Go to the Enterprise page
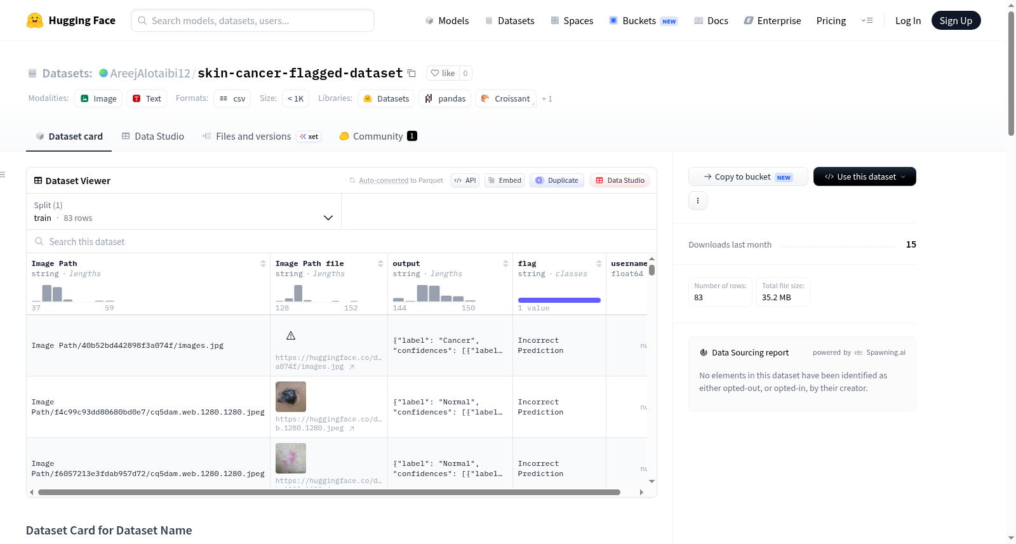 [772, 21]
